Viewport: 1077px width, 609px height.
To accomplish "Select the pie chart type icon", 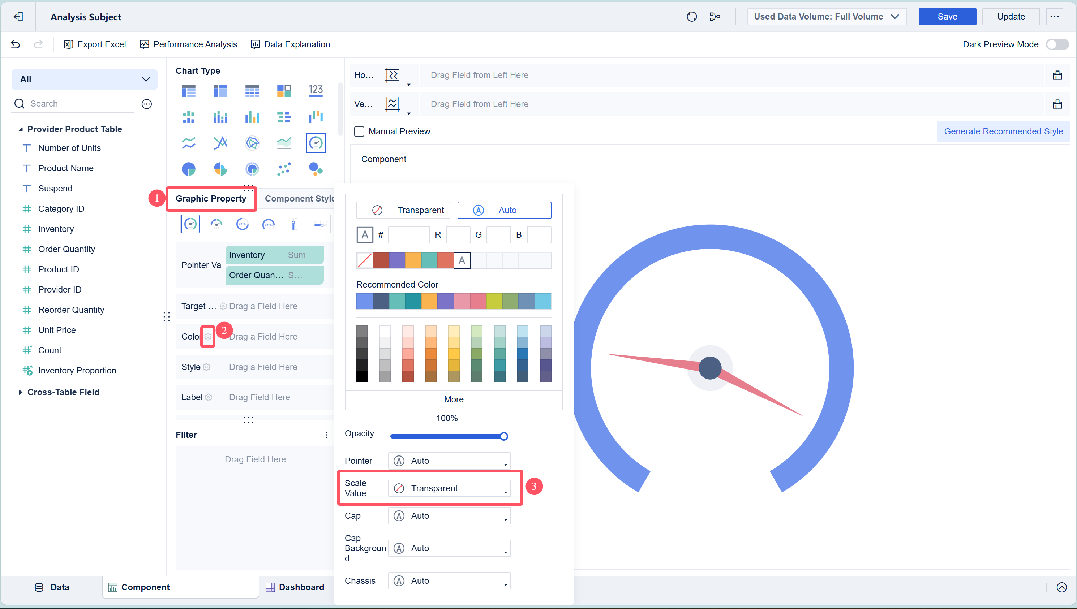I will (188, 169).
